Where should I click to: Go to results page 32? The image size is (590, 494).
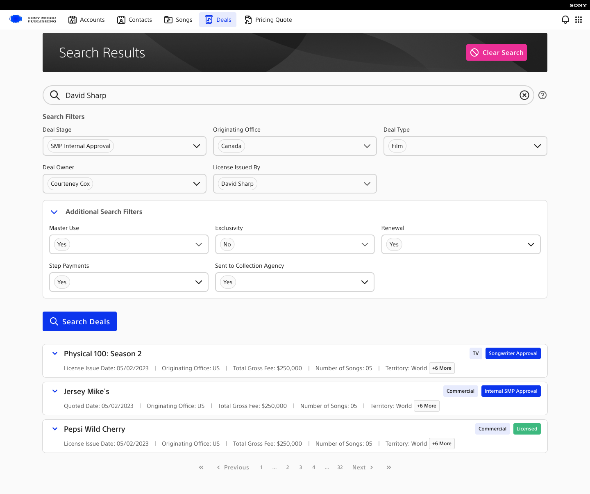pyautogui.click(x=340, y=467)
